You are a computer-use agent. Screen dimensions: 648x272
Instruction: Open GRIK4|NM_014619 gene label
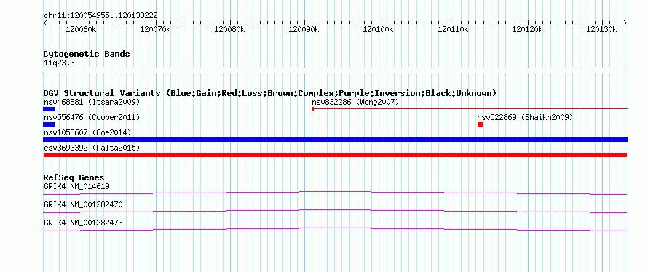coord(76,186)
